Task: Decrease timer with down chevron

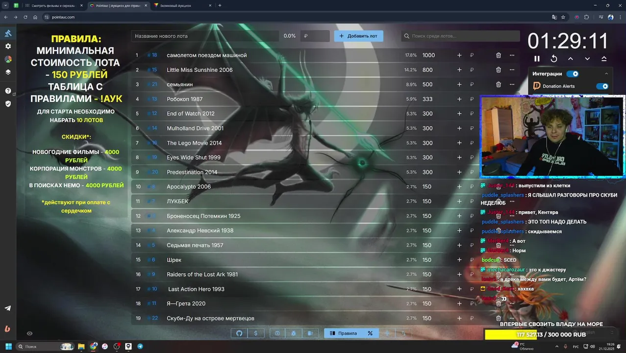Action: [x=587, y=58]
